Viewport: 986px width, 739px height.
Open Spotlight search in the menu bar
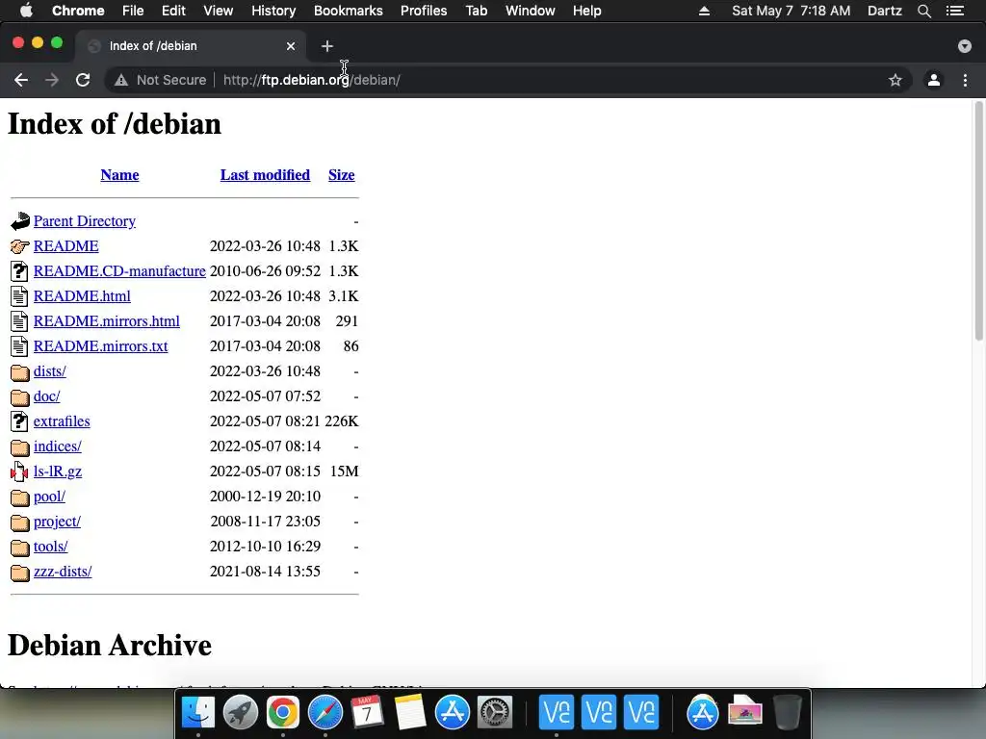coord(923,11)
